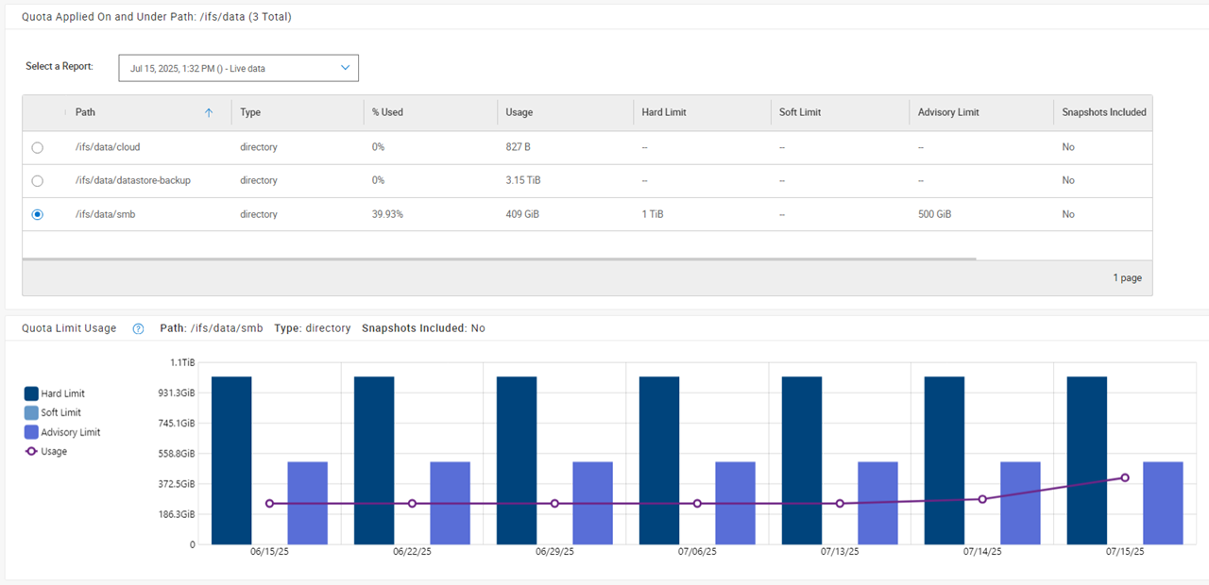
Task: Select the /ifs/data/cloud radio button
Action: [38, 147]
